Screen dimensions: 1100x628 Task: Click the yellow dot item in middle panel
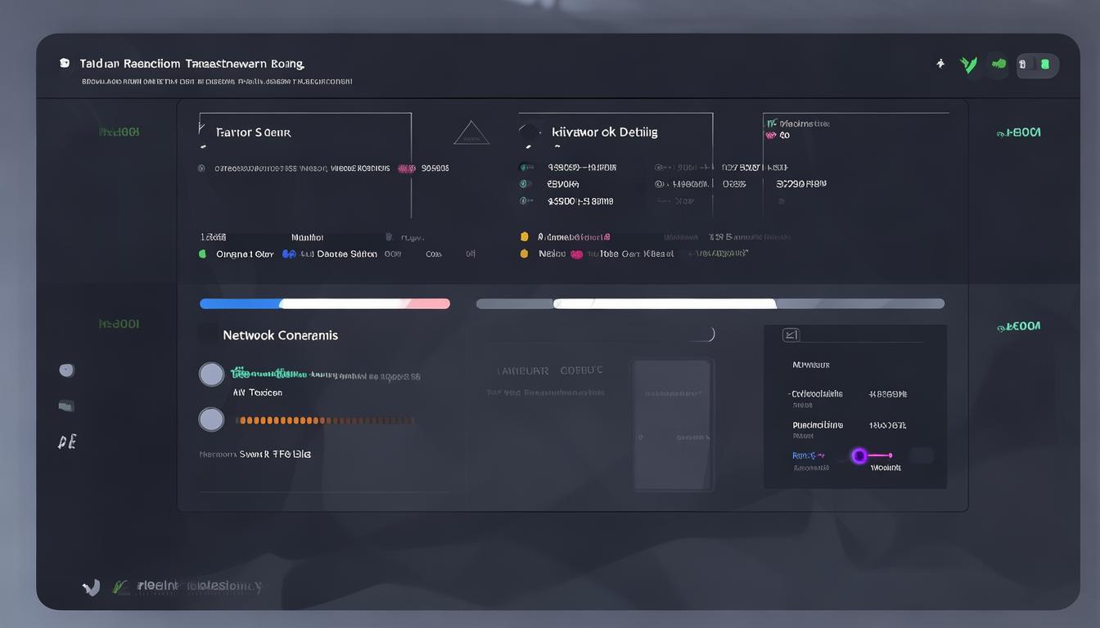point(525,237)
